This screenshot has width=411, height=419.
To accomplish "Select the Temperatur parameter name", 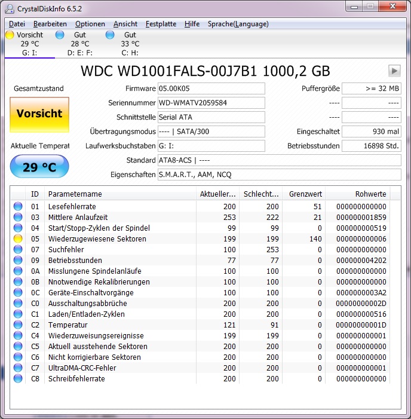I will [x=68, y=325].
